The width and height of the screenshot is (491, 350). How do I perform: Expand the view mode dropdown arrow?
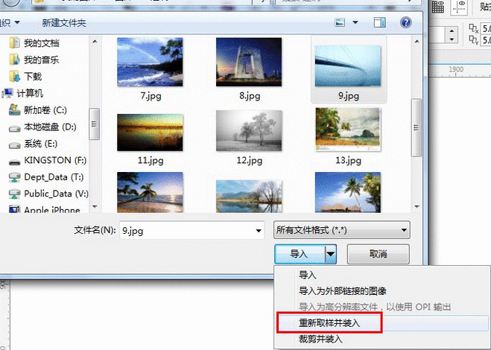[355, 22]
